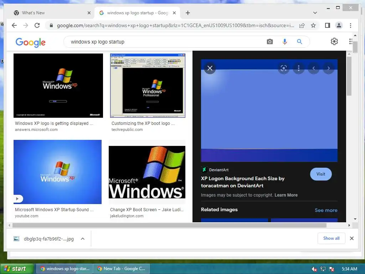Image resolution: width=365 pixels, height=274 pixels.
Task: Switch to windows xp logo taskbar window
Action: tap(65, 269)
